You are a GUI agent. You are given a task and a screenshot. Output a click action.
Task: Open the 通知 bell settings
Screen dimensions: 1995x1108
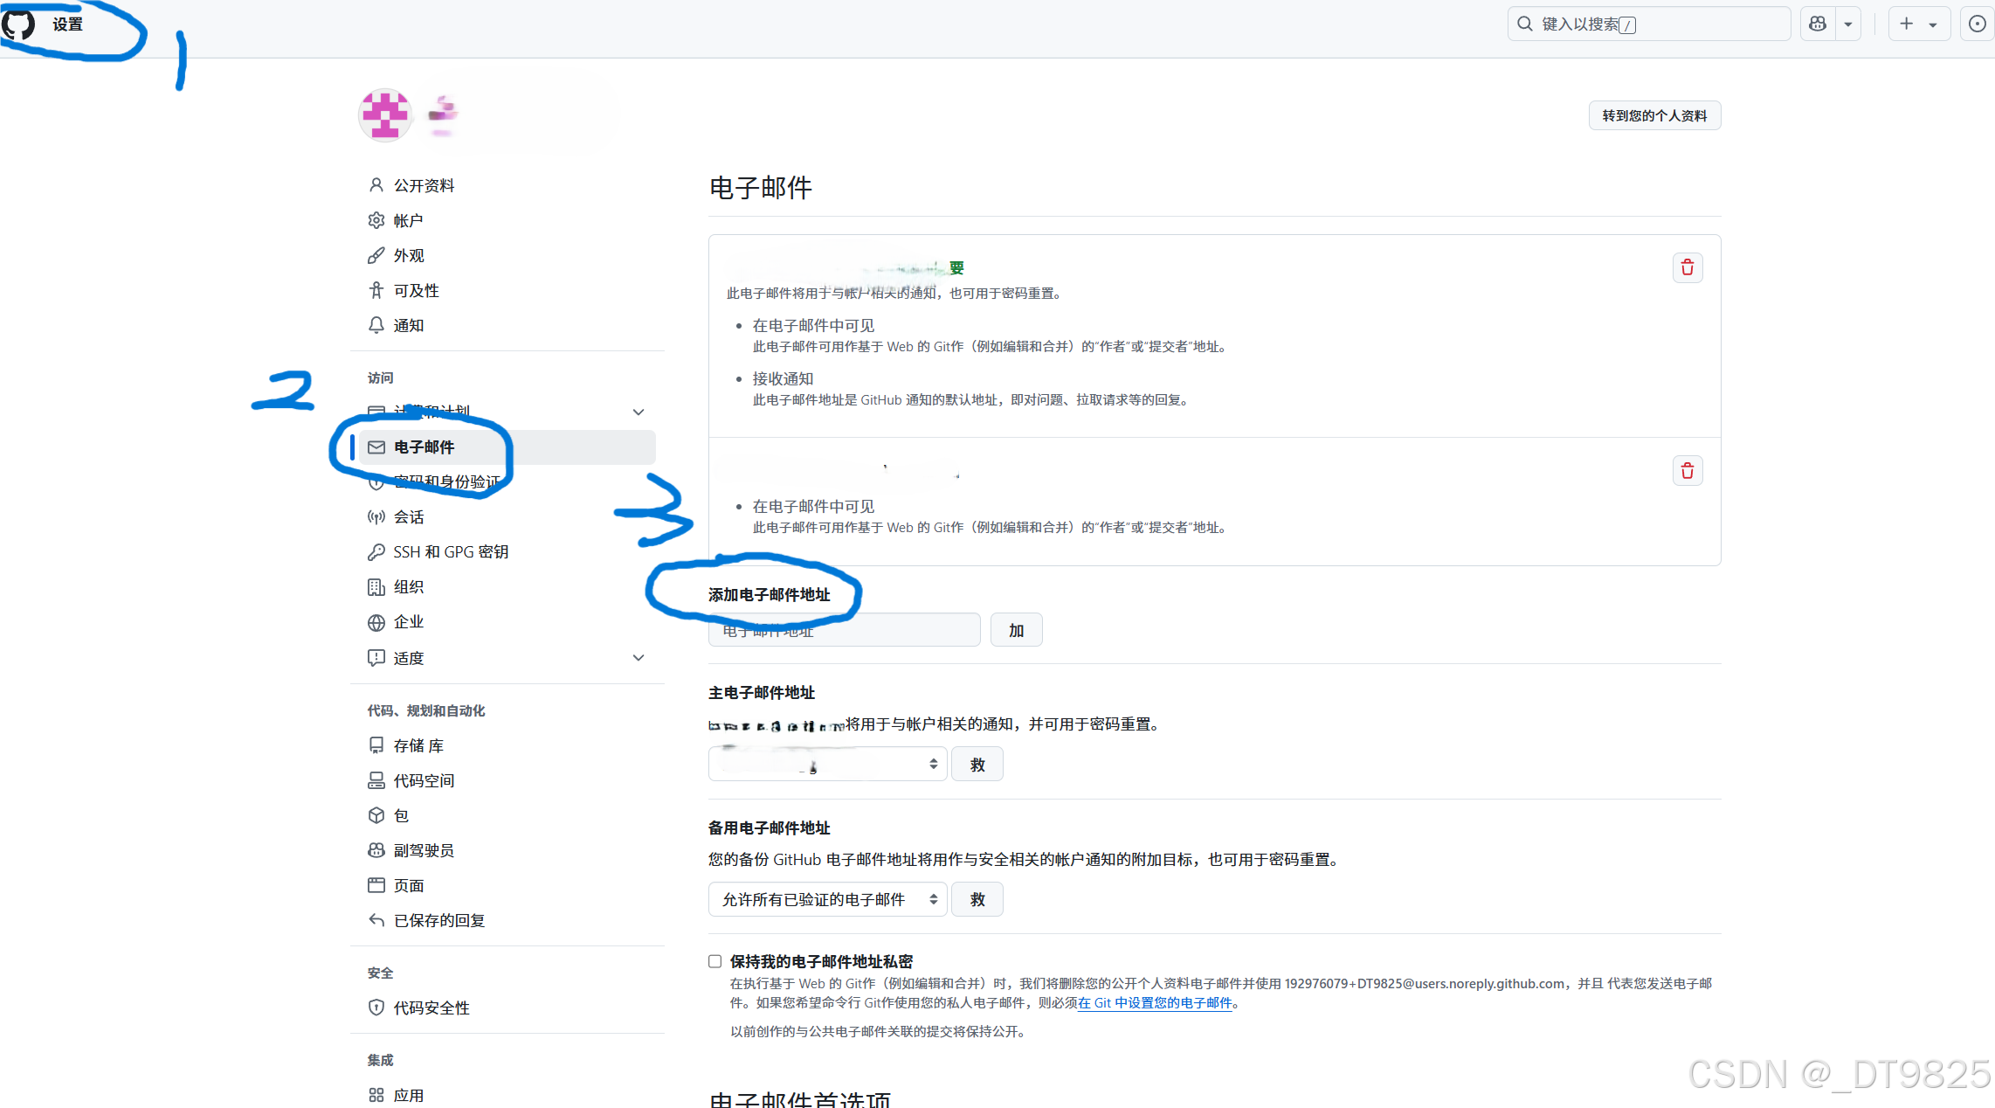(x=408, y=325)
